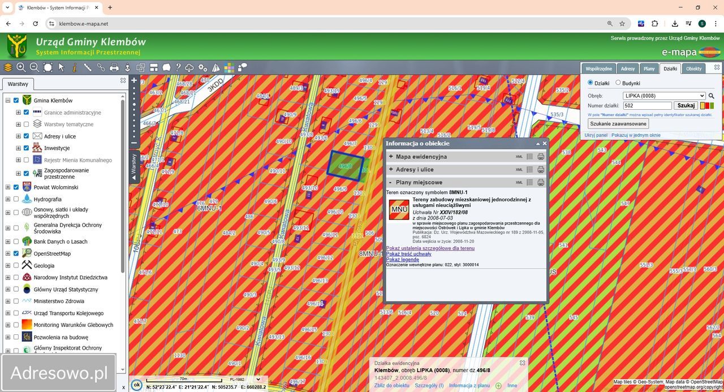The width and height of the screenshot is (724, 392).
Task: Open Szukanie zaawansowane button
Action: (x=618, y=124)
